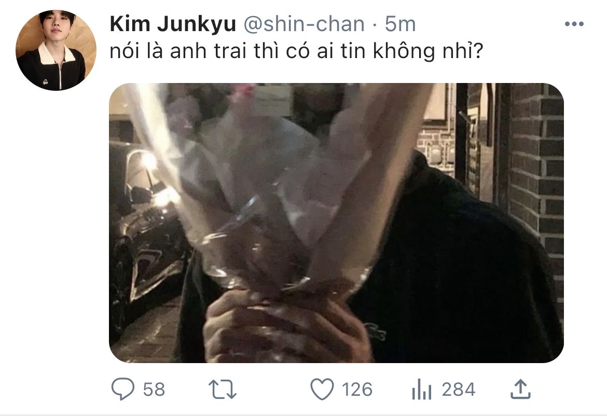607x416 pixels.
Task: Retweet this post using the arrows icon
Action: click(222, 389)
